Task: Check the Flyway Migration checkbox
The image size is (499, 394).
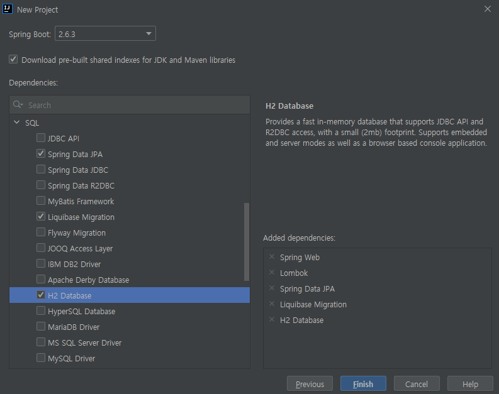Action: click(41, 232)
